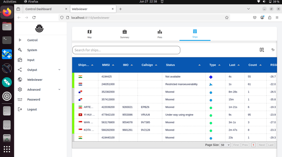Click the Control play icon
The height and width of the screenshot is (157, 282).
(x=20, y=40)
